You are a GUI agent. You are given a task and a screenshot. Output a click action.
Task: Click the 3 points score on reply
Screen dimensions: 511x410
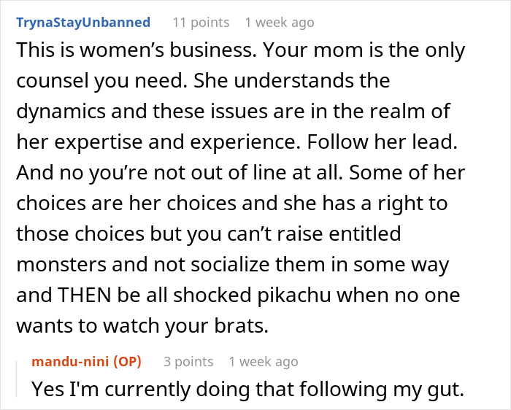click(x=188, y=361)
